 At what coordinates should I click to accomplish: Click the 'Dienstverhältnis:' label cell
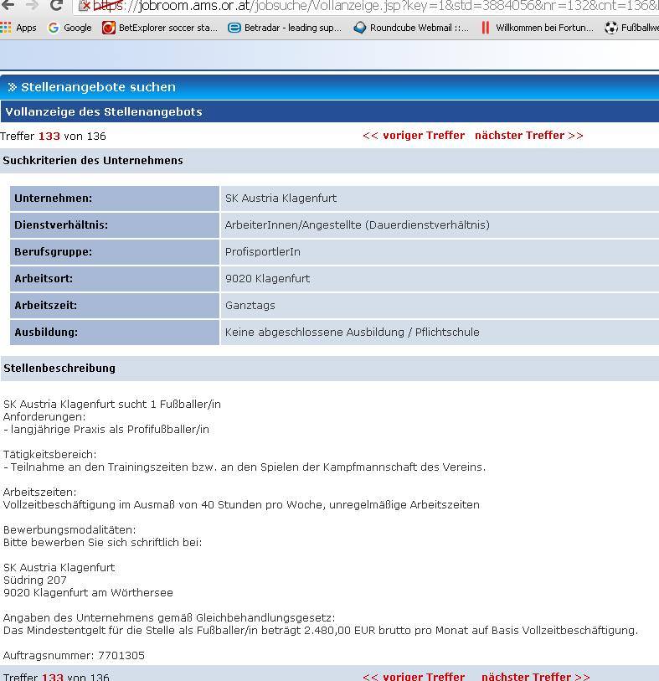tap(115, 225)
